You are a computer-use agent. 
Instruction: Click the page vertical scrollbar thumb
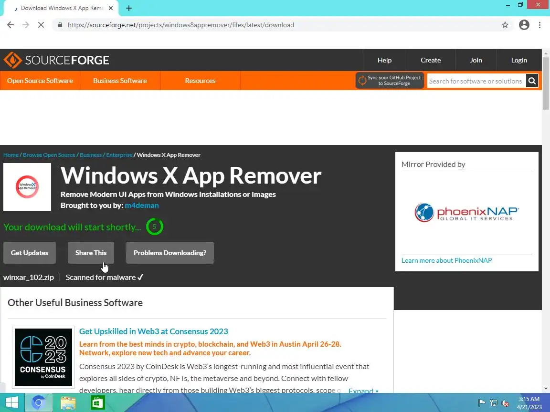[546, 83]
